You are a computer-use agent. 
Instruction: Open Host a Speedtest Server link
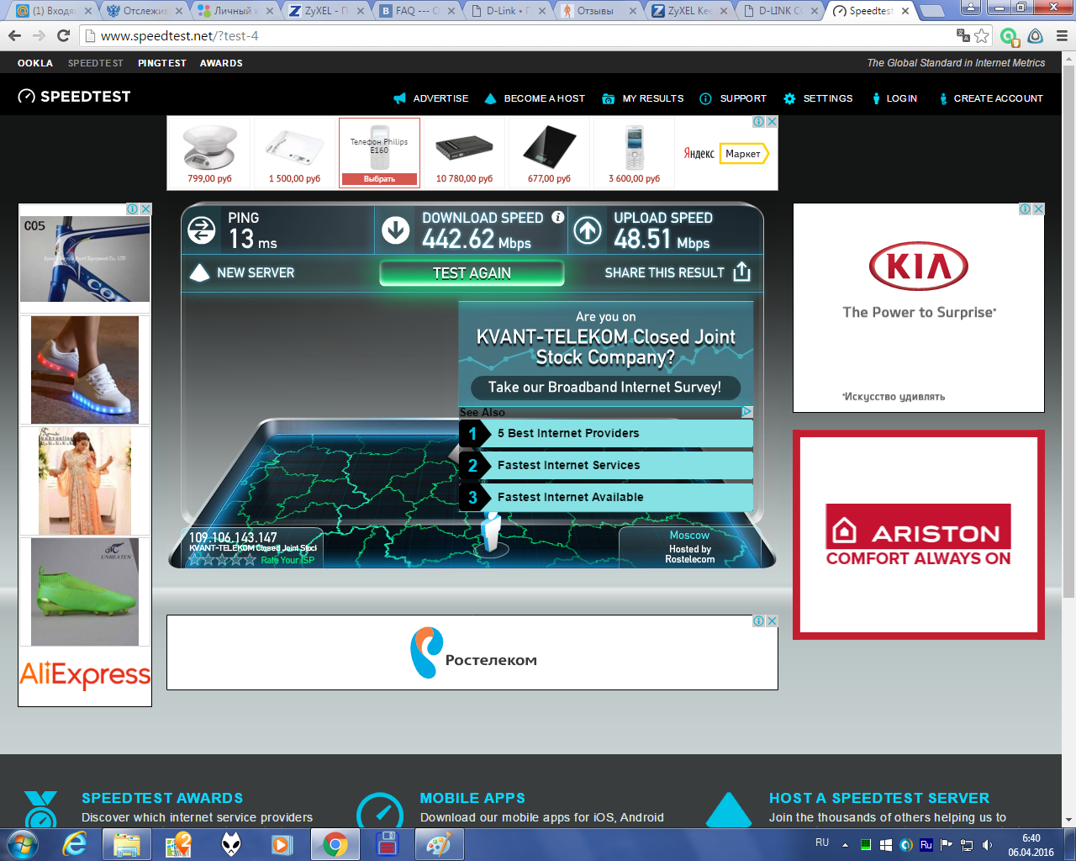[x=879, y=798]
